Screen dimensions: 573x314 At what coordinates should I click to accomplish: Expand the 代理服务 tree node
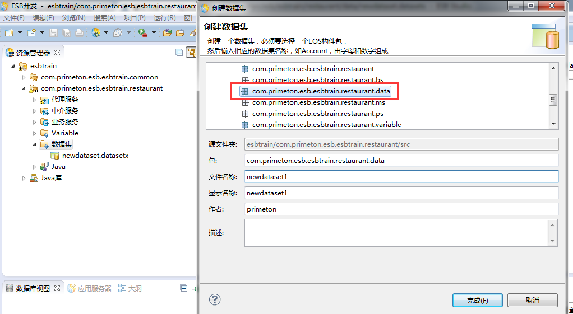pos(34,100)
